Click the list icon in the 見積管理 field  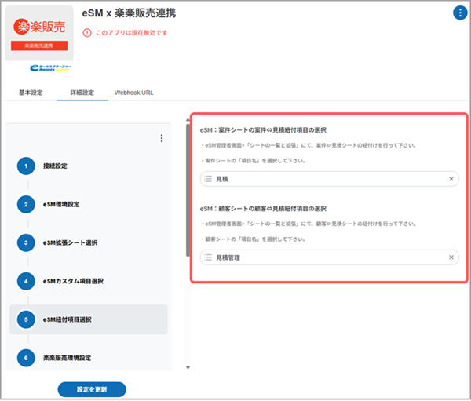[208, 257]
